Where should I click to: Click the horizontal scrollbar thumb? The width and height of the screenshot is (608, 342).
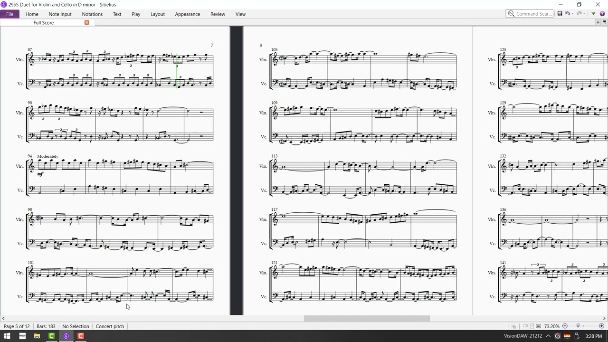tap(367, 319)
